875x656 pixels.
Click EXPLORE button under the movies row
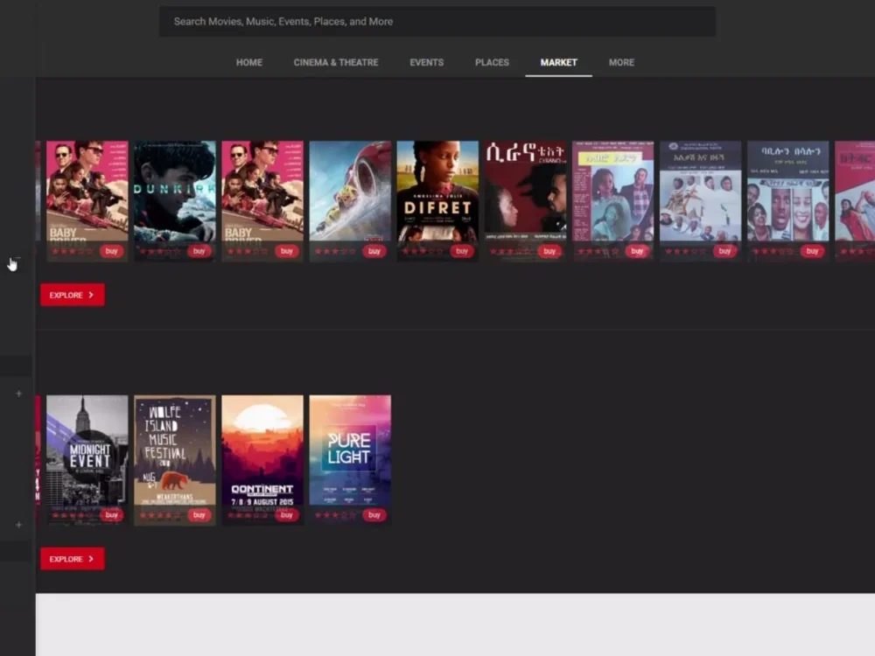point(73,295)
